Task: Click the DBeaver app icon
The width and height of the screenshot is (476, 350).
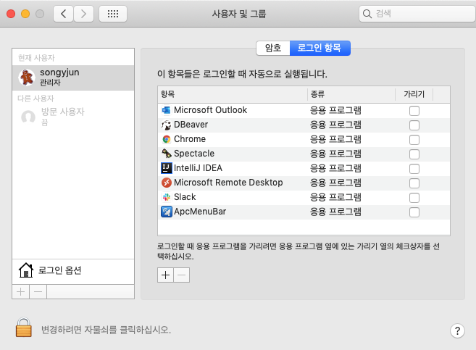Action: [x=166, y=125]
